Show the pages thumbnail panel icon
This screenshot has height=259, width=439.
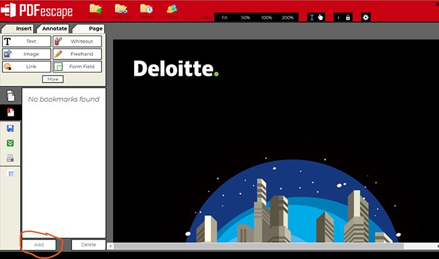(x=11, y=96)
